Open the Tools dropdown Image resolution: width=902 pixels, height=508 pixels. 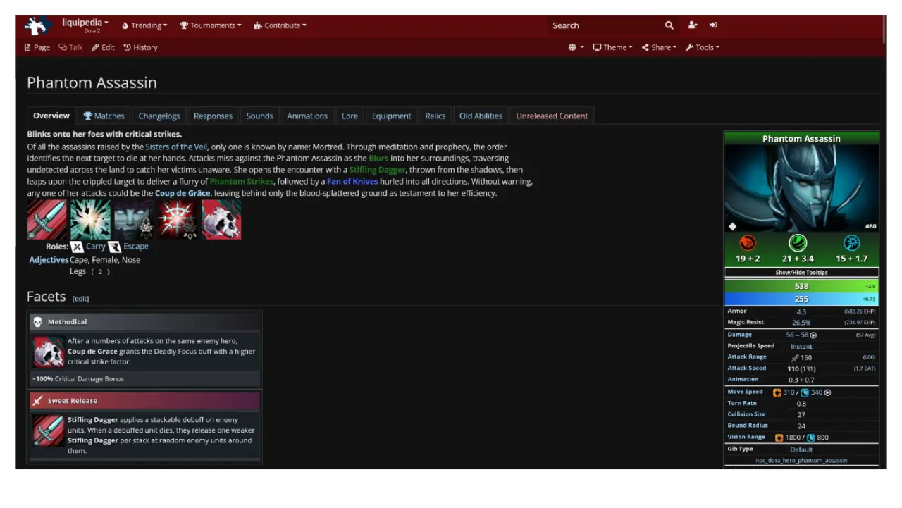coord(703,47)
